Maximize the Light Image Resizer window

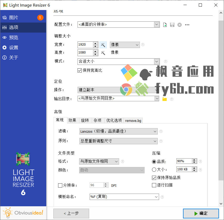[200, 5]
